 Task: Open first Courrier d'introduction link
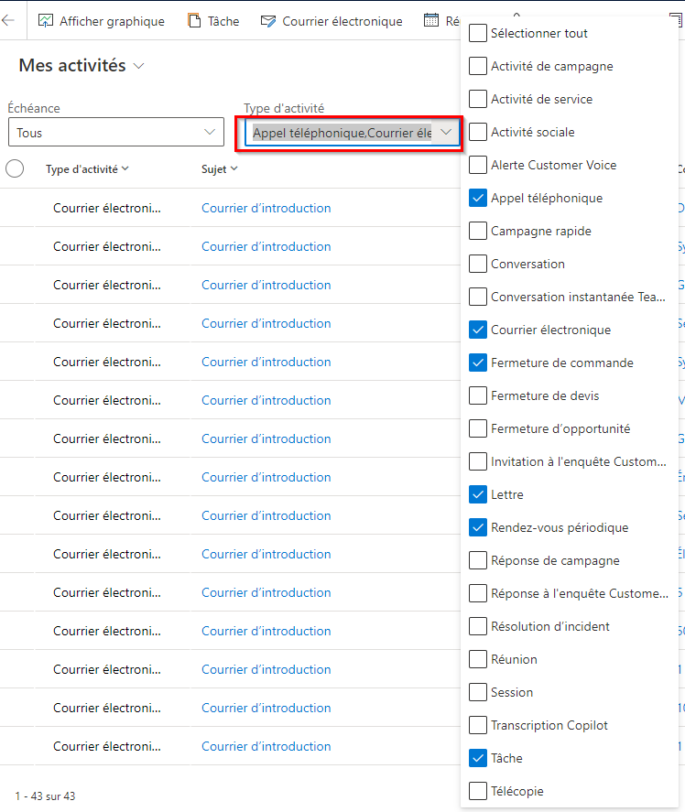[266, 208]
